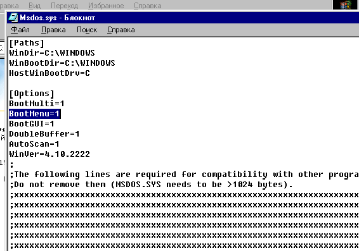Viewport: 359px width, 251px height.
Task: Click the BootGUI=1 line
Action: 32,124
